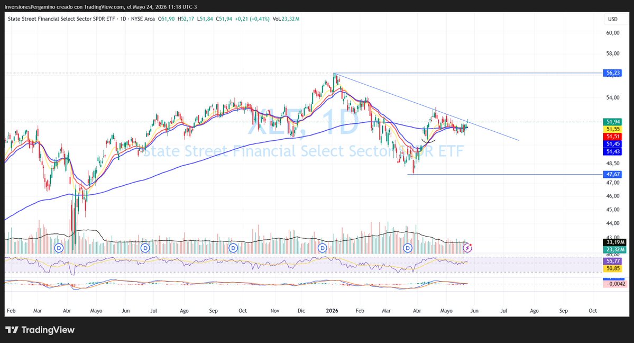The width and height of the screenshot is (634, 343).
Task: Click the blue 51,45 moving average label
Action: 612,144
